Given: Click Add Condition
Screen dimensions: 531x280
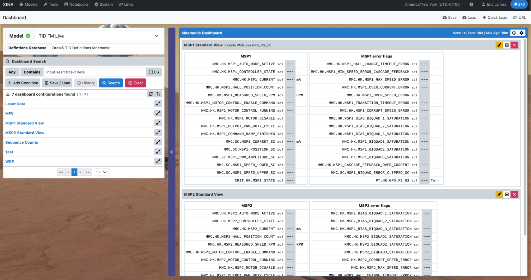Looking at the screenshot, I should tap(23, 83).
